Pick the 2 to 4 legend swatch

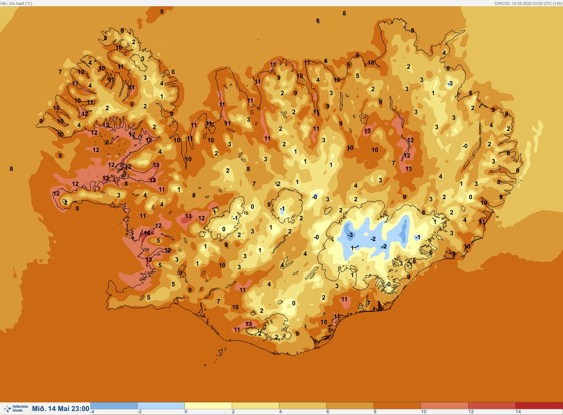tap(256, 406)
